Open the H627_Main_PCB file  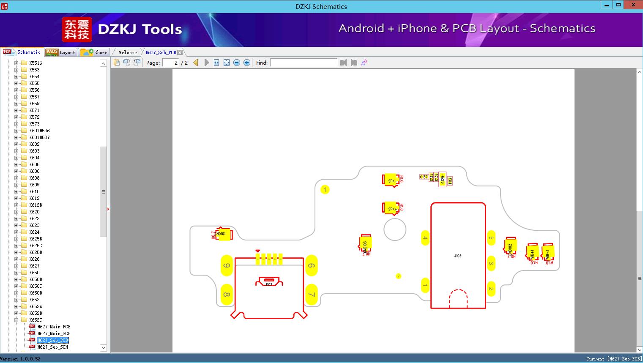(54, 327)
